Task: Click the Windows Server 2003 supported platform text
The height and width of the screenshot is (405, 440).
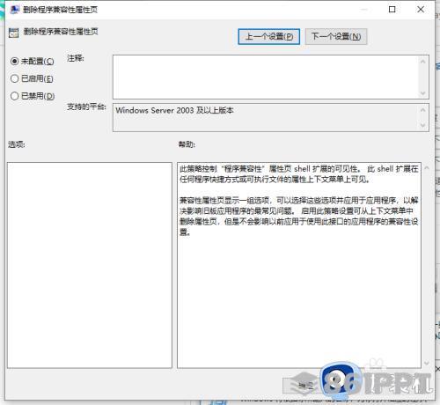Action: click(174, 110)
